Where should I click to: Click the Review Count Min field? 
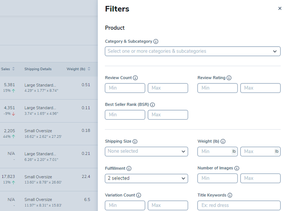(125, 88)
